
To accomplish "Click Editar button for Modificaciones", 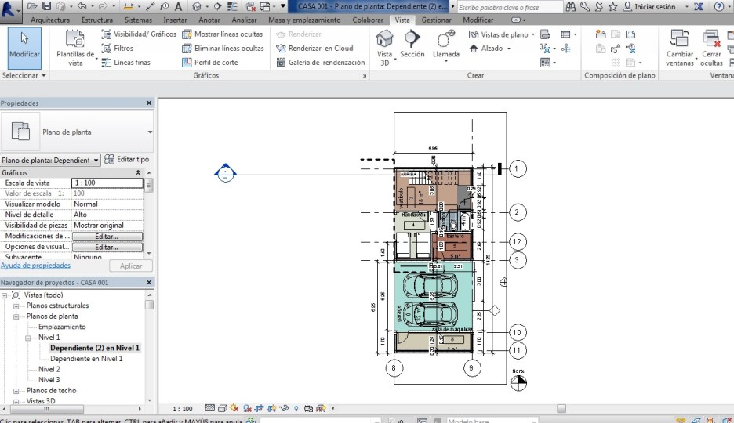I will click(x=107, y=236).
